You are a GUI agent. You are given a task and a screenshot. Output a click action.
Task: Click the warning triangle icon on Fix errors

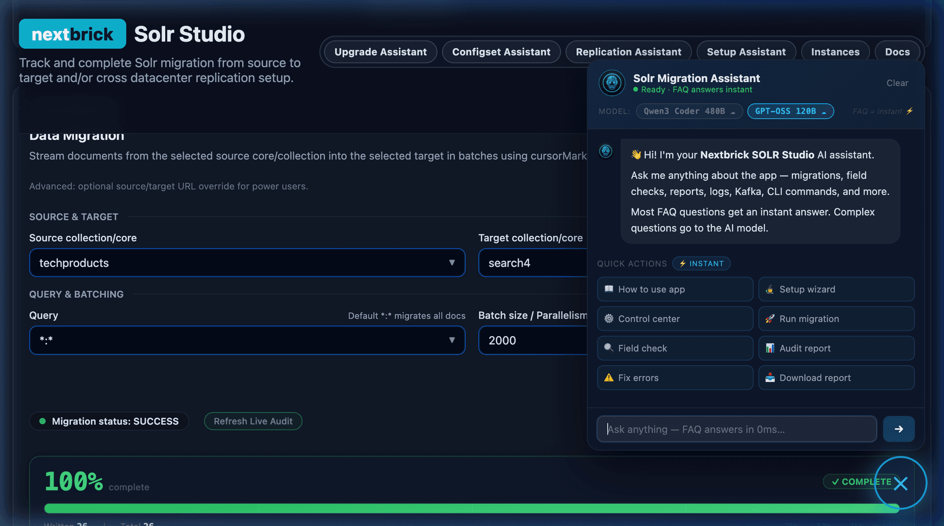click(x=609, y=378)
